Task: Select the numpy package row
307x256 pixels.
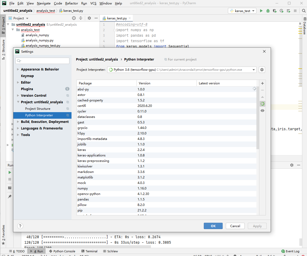Action: pyautogui.click(x=167, y=188)
